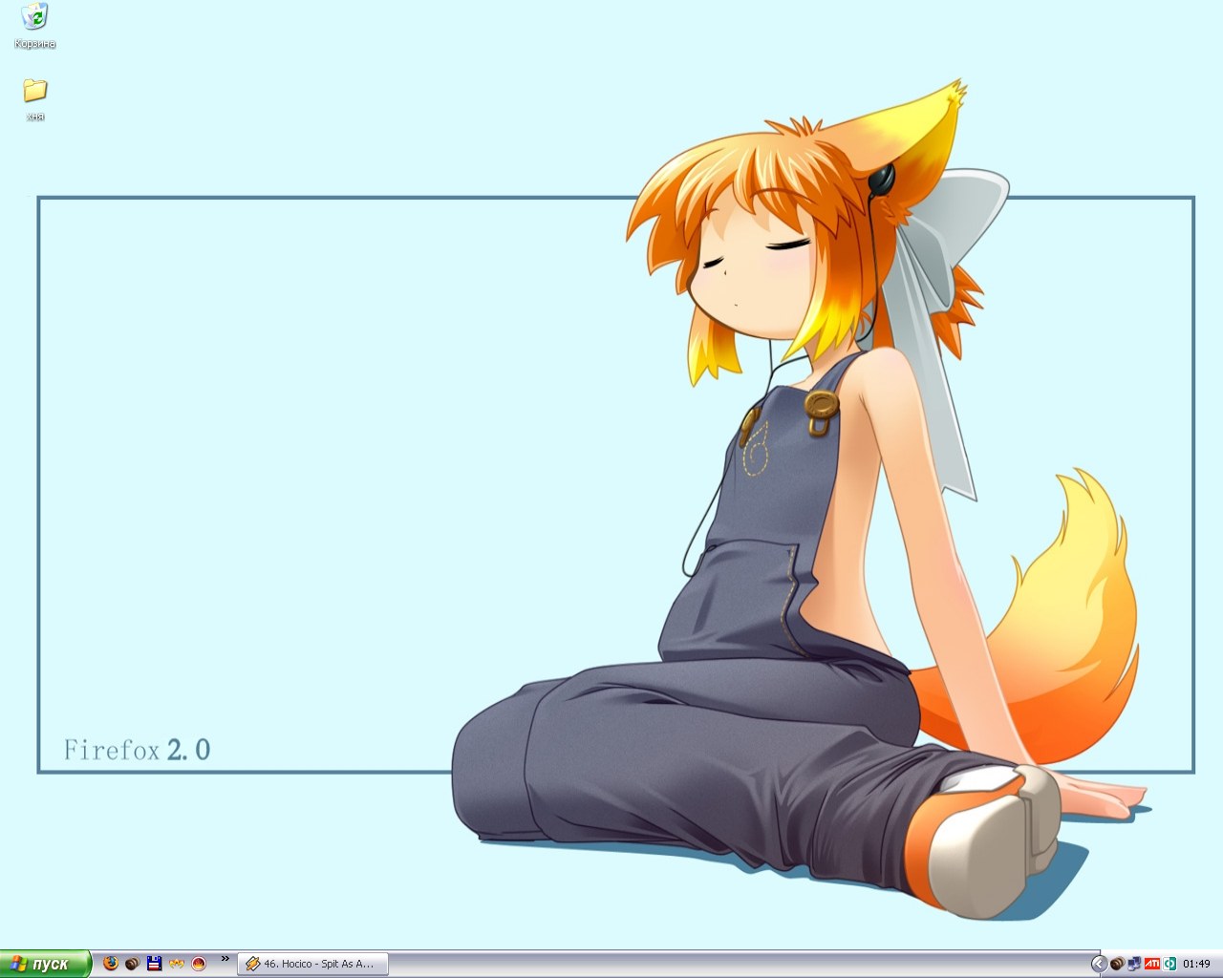
Task: Click the 01:49 system clock
Action: tap(1196, 964)
